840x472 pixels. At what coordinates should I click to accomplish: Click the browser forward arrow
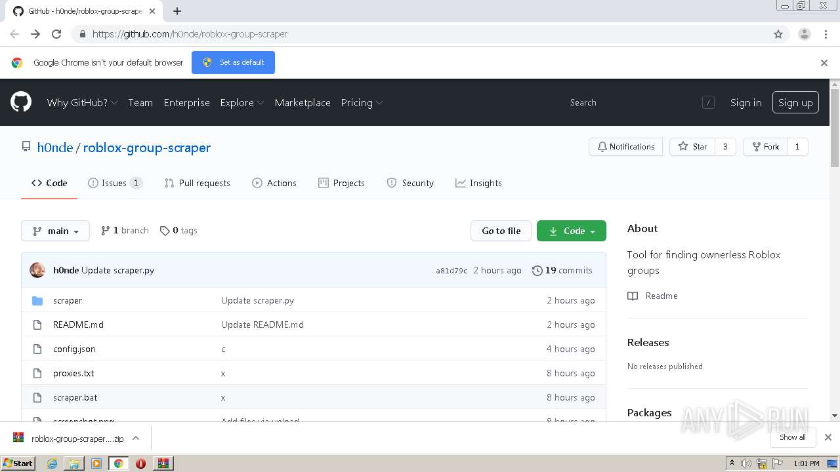(x=35, y=34)
